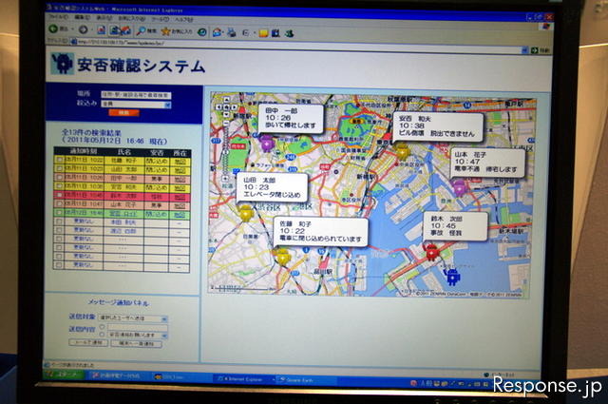Click the IE Forward arrow button
Screen dimensions: 608x404
click(83, 29)
